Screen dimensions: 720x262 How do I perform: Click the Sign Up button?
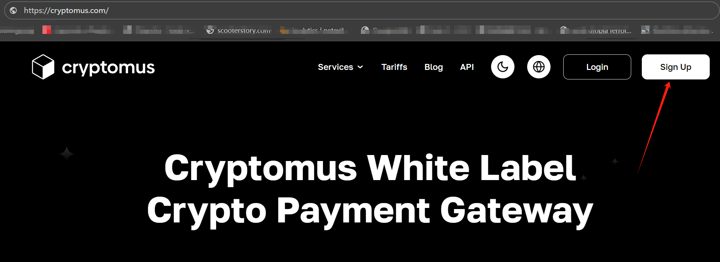point(676,67)
